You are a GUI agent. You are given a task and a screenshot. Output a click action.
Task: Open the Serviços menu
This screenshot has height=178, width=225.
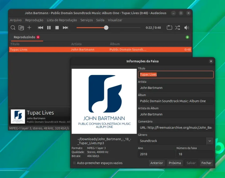click(87, 20)
